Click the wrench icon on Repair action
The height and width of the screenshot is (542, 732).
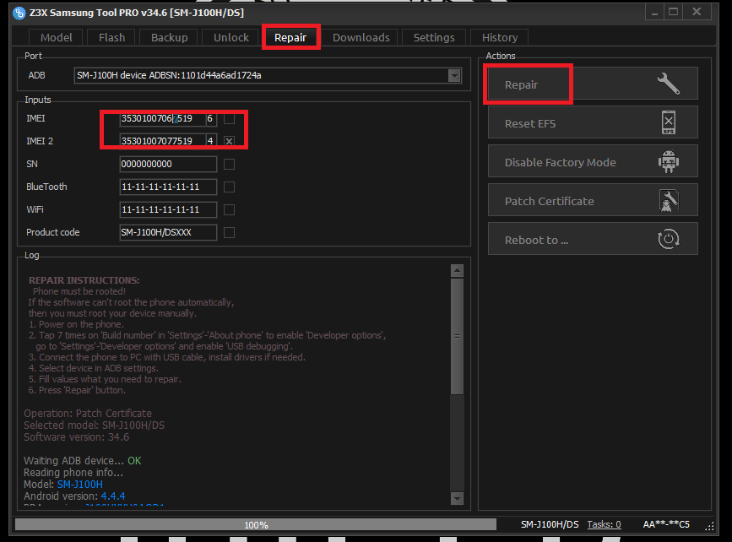click(x=669, y=84)
